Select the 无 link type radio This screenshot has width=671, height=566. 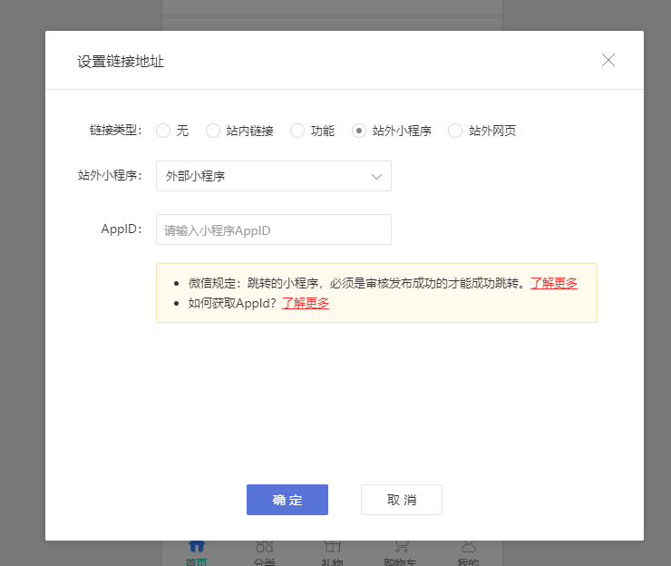tap(163, 131)
